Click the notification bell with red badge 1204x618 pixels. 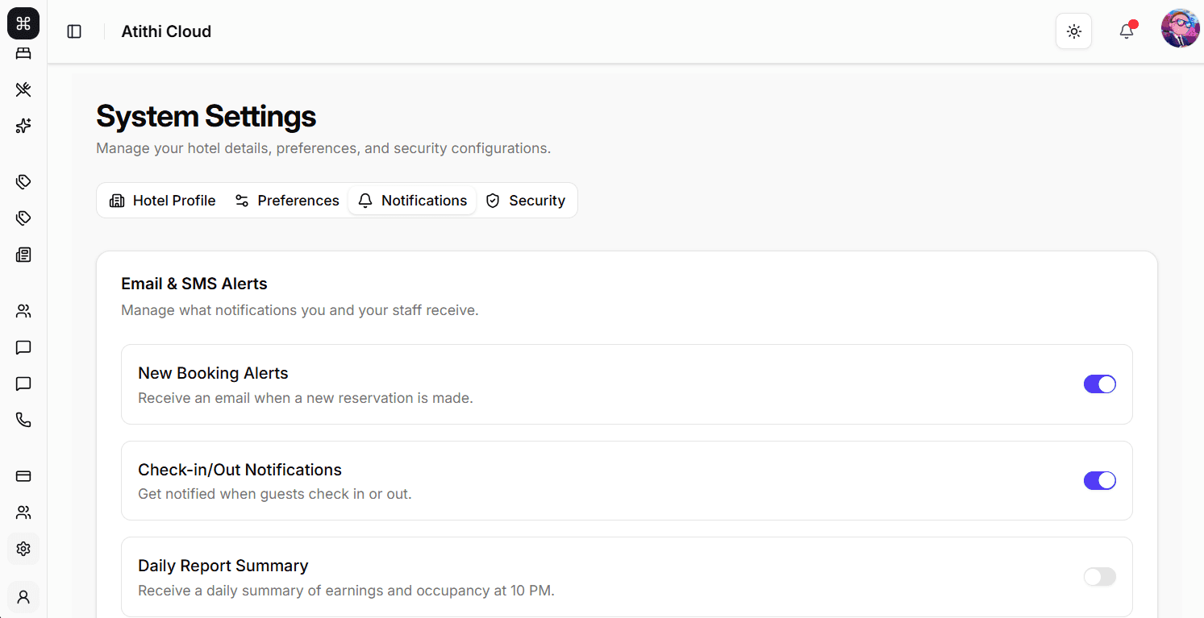tap(1127, 31)
